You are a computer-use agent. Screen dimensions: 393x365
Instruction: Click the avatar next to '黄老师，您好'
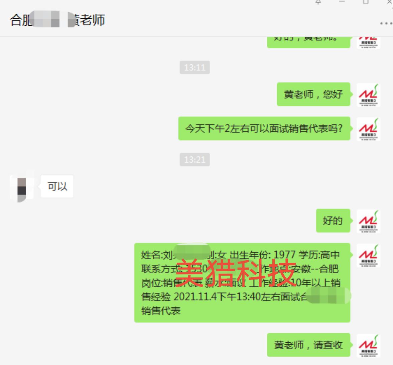click(x=368, y=95)
